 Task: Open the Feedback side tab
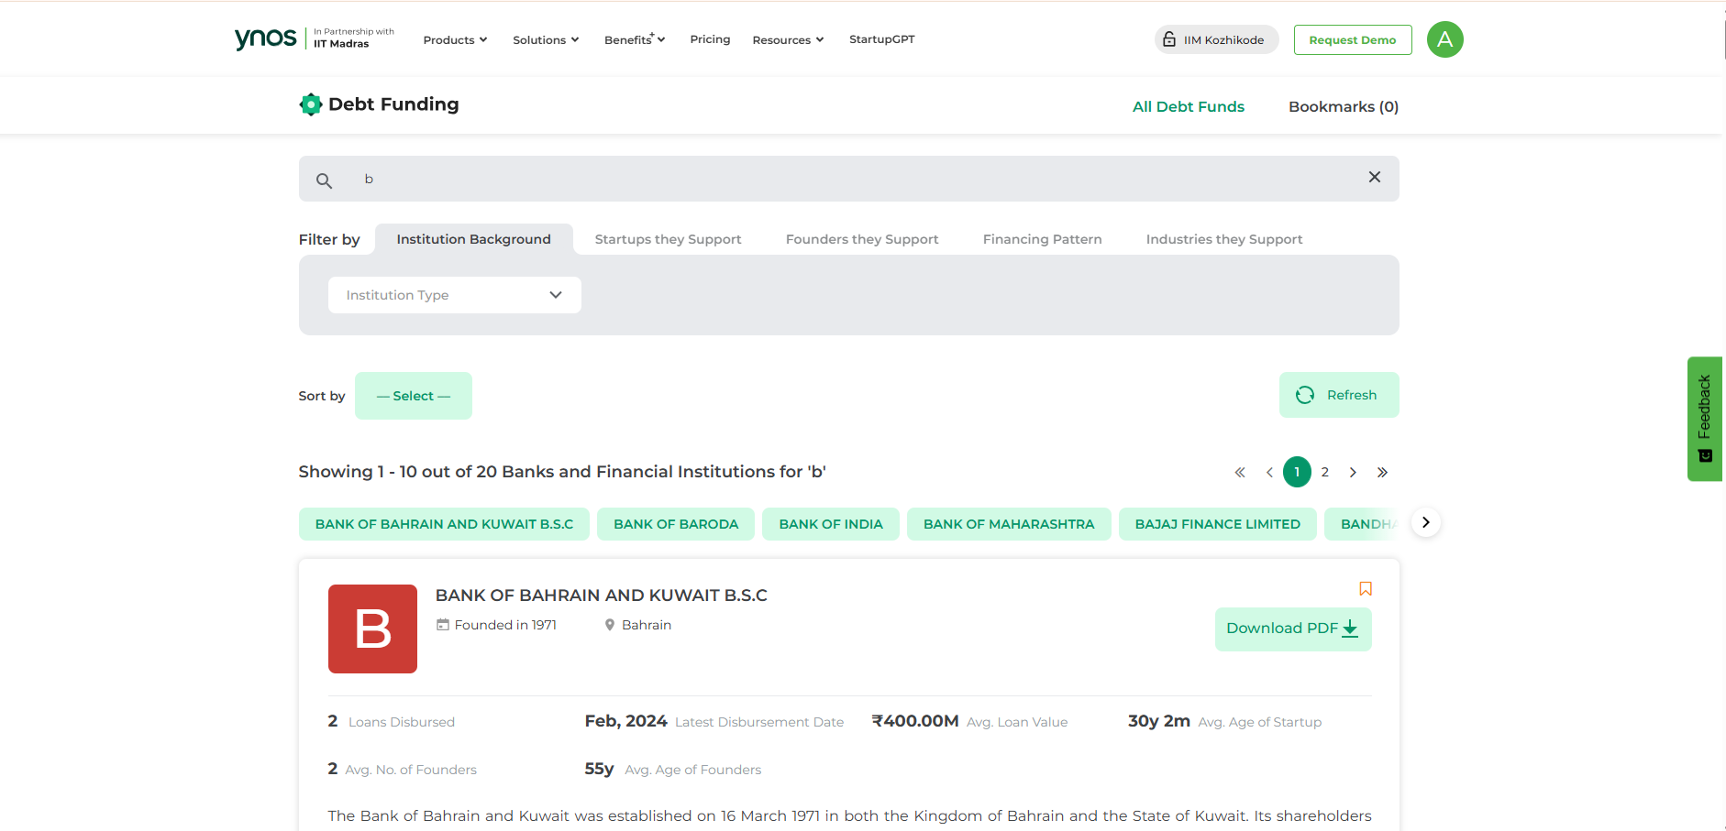pyautogui.click(x=1704, y=418)
